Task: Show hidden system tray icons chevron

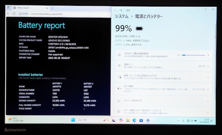Action: tap(178, 120)
